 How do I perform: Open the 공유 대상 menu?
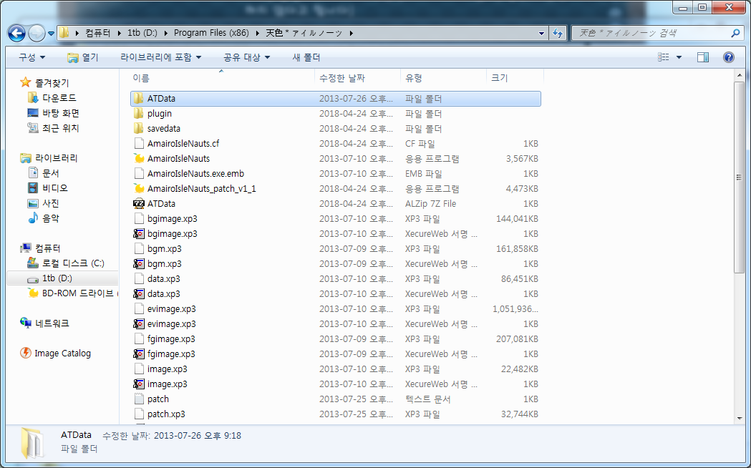(246, 57)
